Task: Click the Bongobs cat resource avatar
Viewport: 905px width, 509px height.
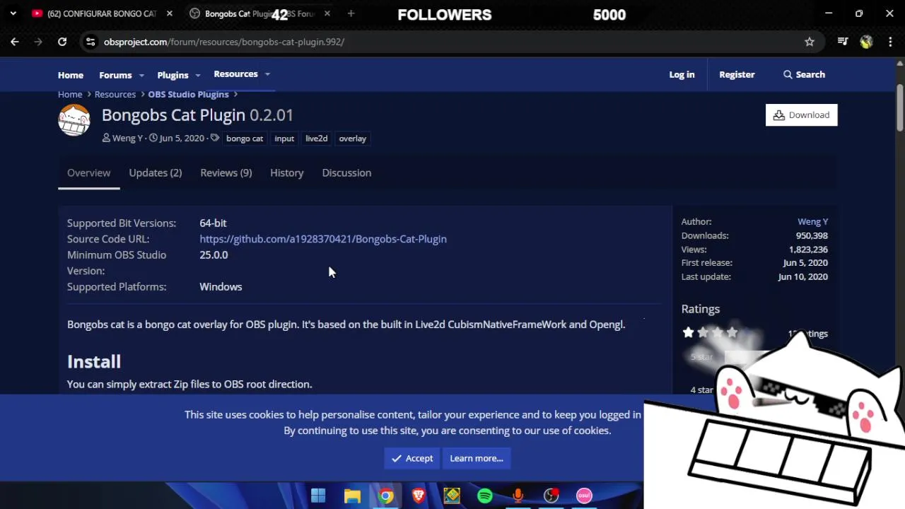Action: (x=74, y=120)
